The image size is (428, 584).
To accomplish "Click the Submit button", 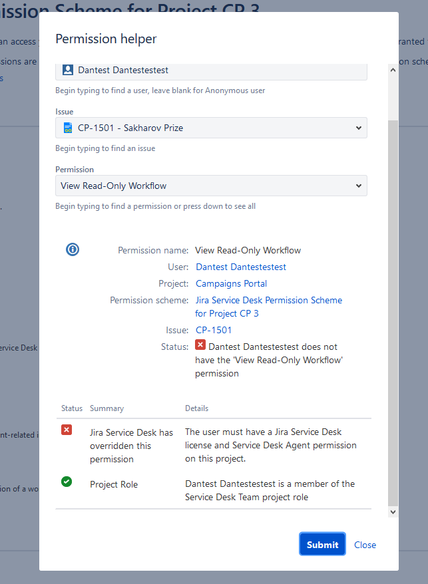I will coord(322,544).
